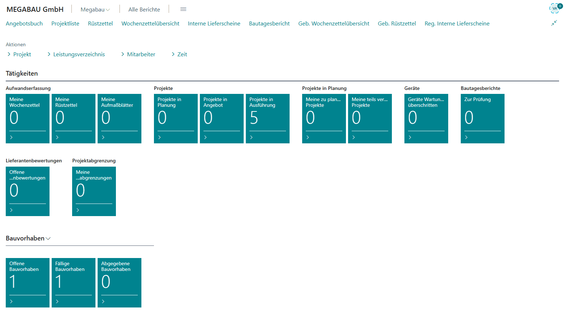Screen dimensions: 572x315
Task: Click arrow on Meine Wochenzettel tile
Action: coord(11,137)
